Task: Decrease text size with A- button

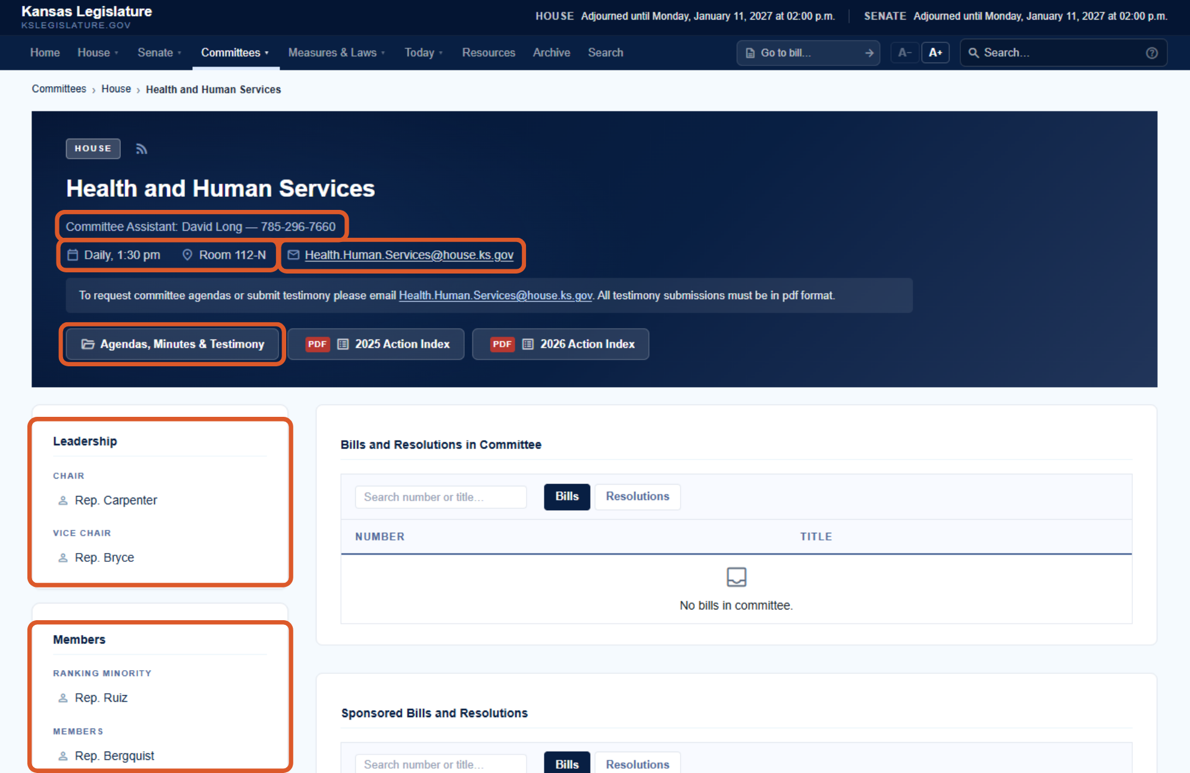Action: 904,53
